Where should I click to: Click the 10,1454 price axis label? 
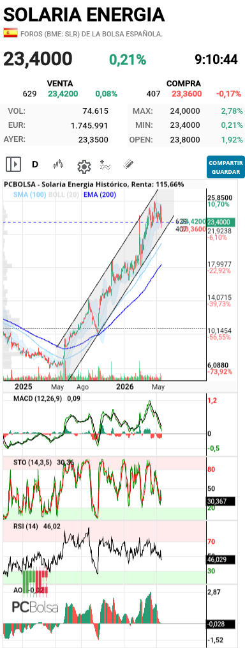(x=220, y=330)
